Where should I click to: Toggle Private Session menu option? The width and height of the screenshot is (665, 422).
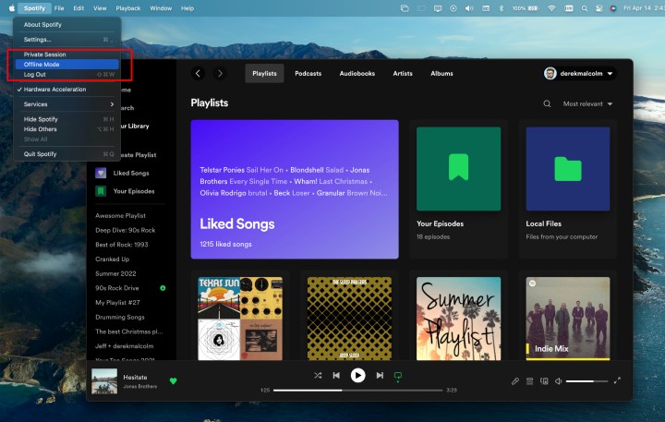(x=45, y=54)
